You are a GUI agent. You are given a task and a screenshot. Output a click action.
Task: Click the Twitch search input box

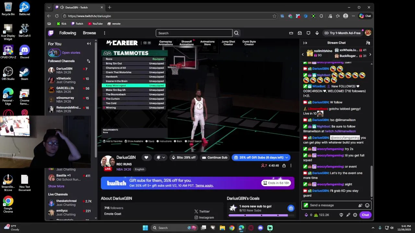[x=194, y=33]
